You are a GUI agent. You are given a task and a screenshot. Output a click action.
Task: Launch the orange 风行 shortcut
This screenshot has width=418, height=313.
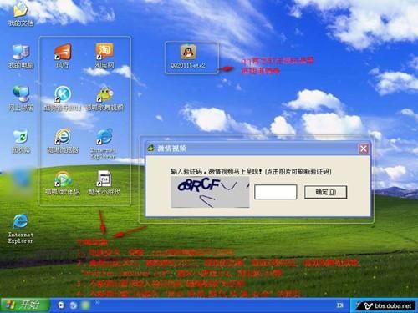63,52
